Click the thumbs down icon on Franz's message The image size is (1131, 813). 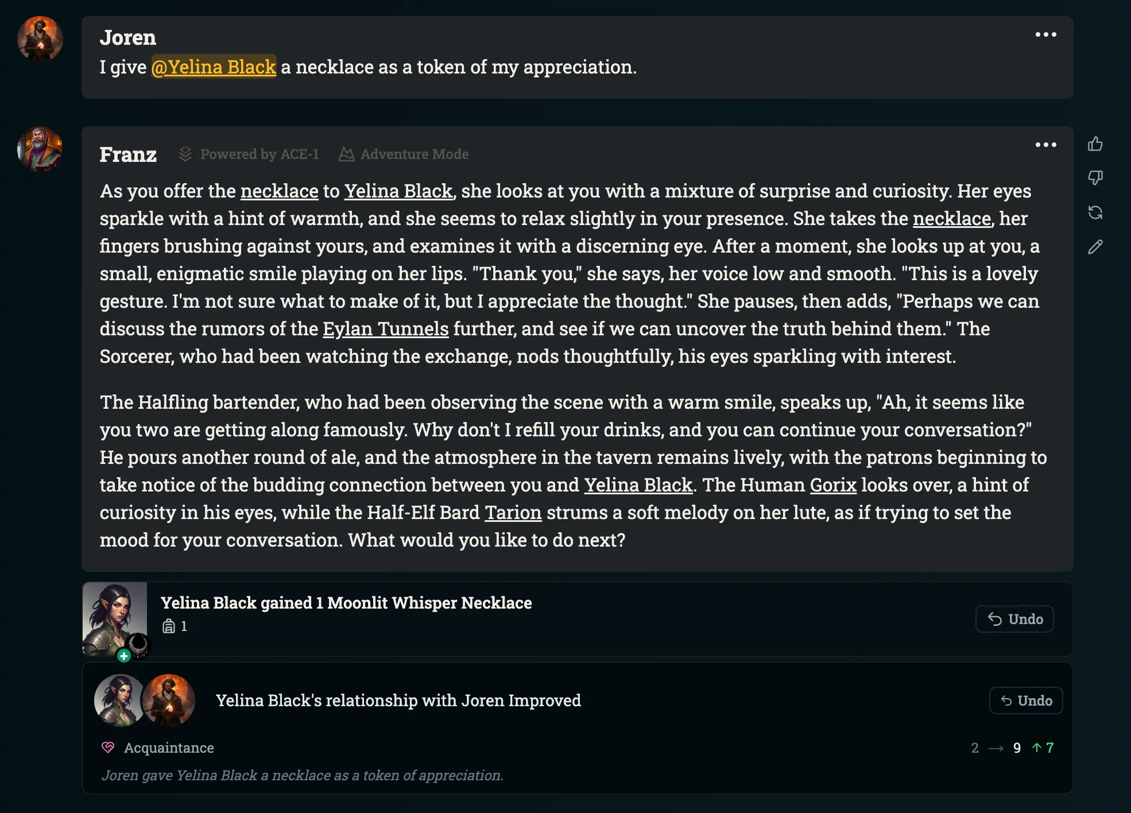(1095, 178)
